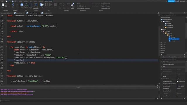
Task: Click the BorderColor3 dark color swatch
Action: pos(177,86)
